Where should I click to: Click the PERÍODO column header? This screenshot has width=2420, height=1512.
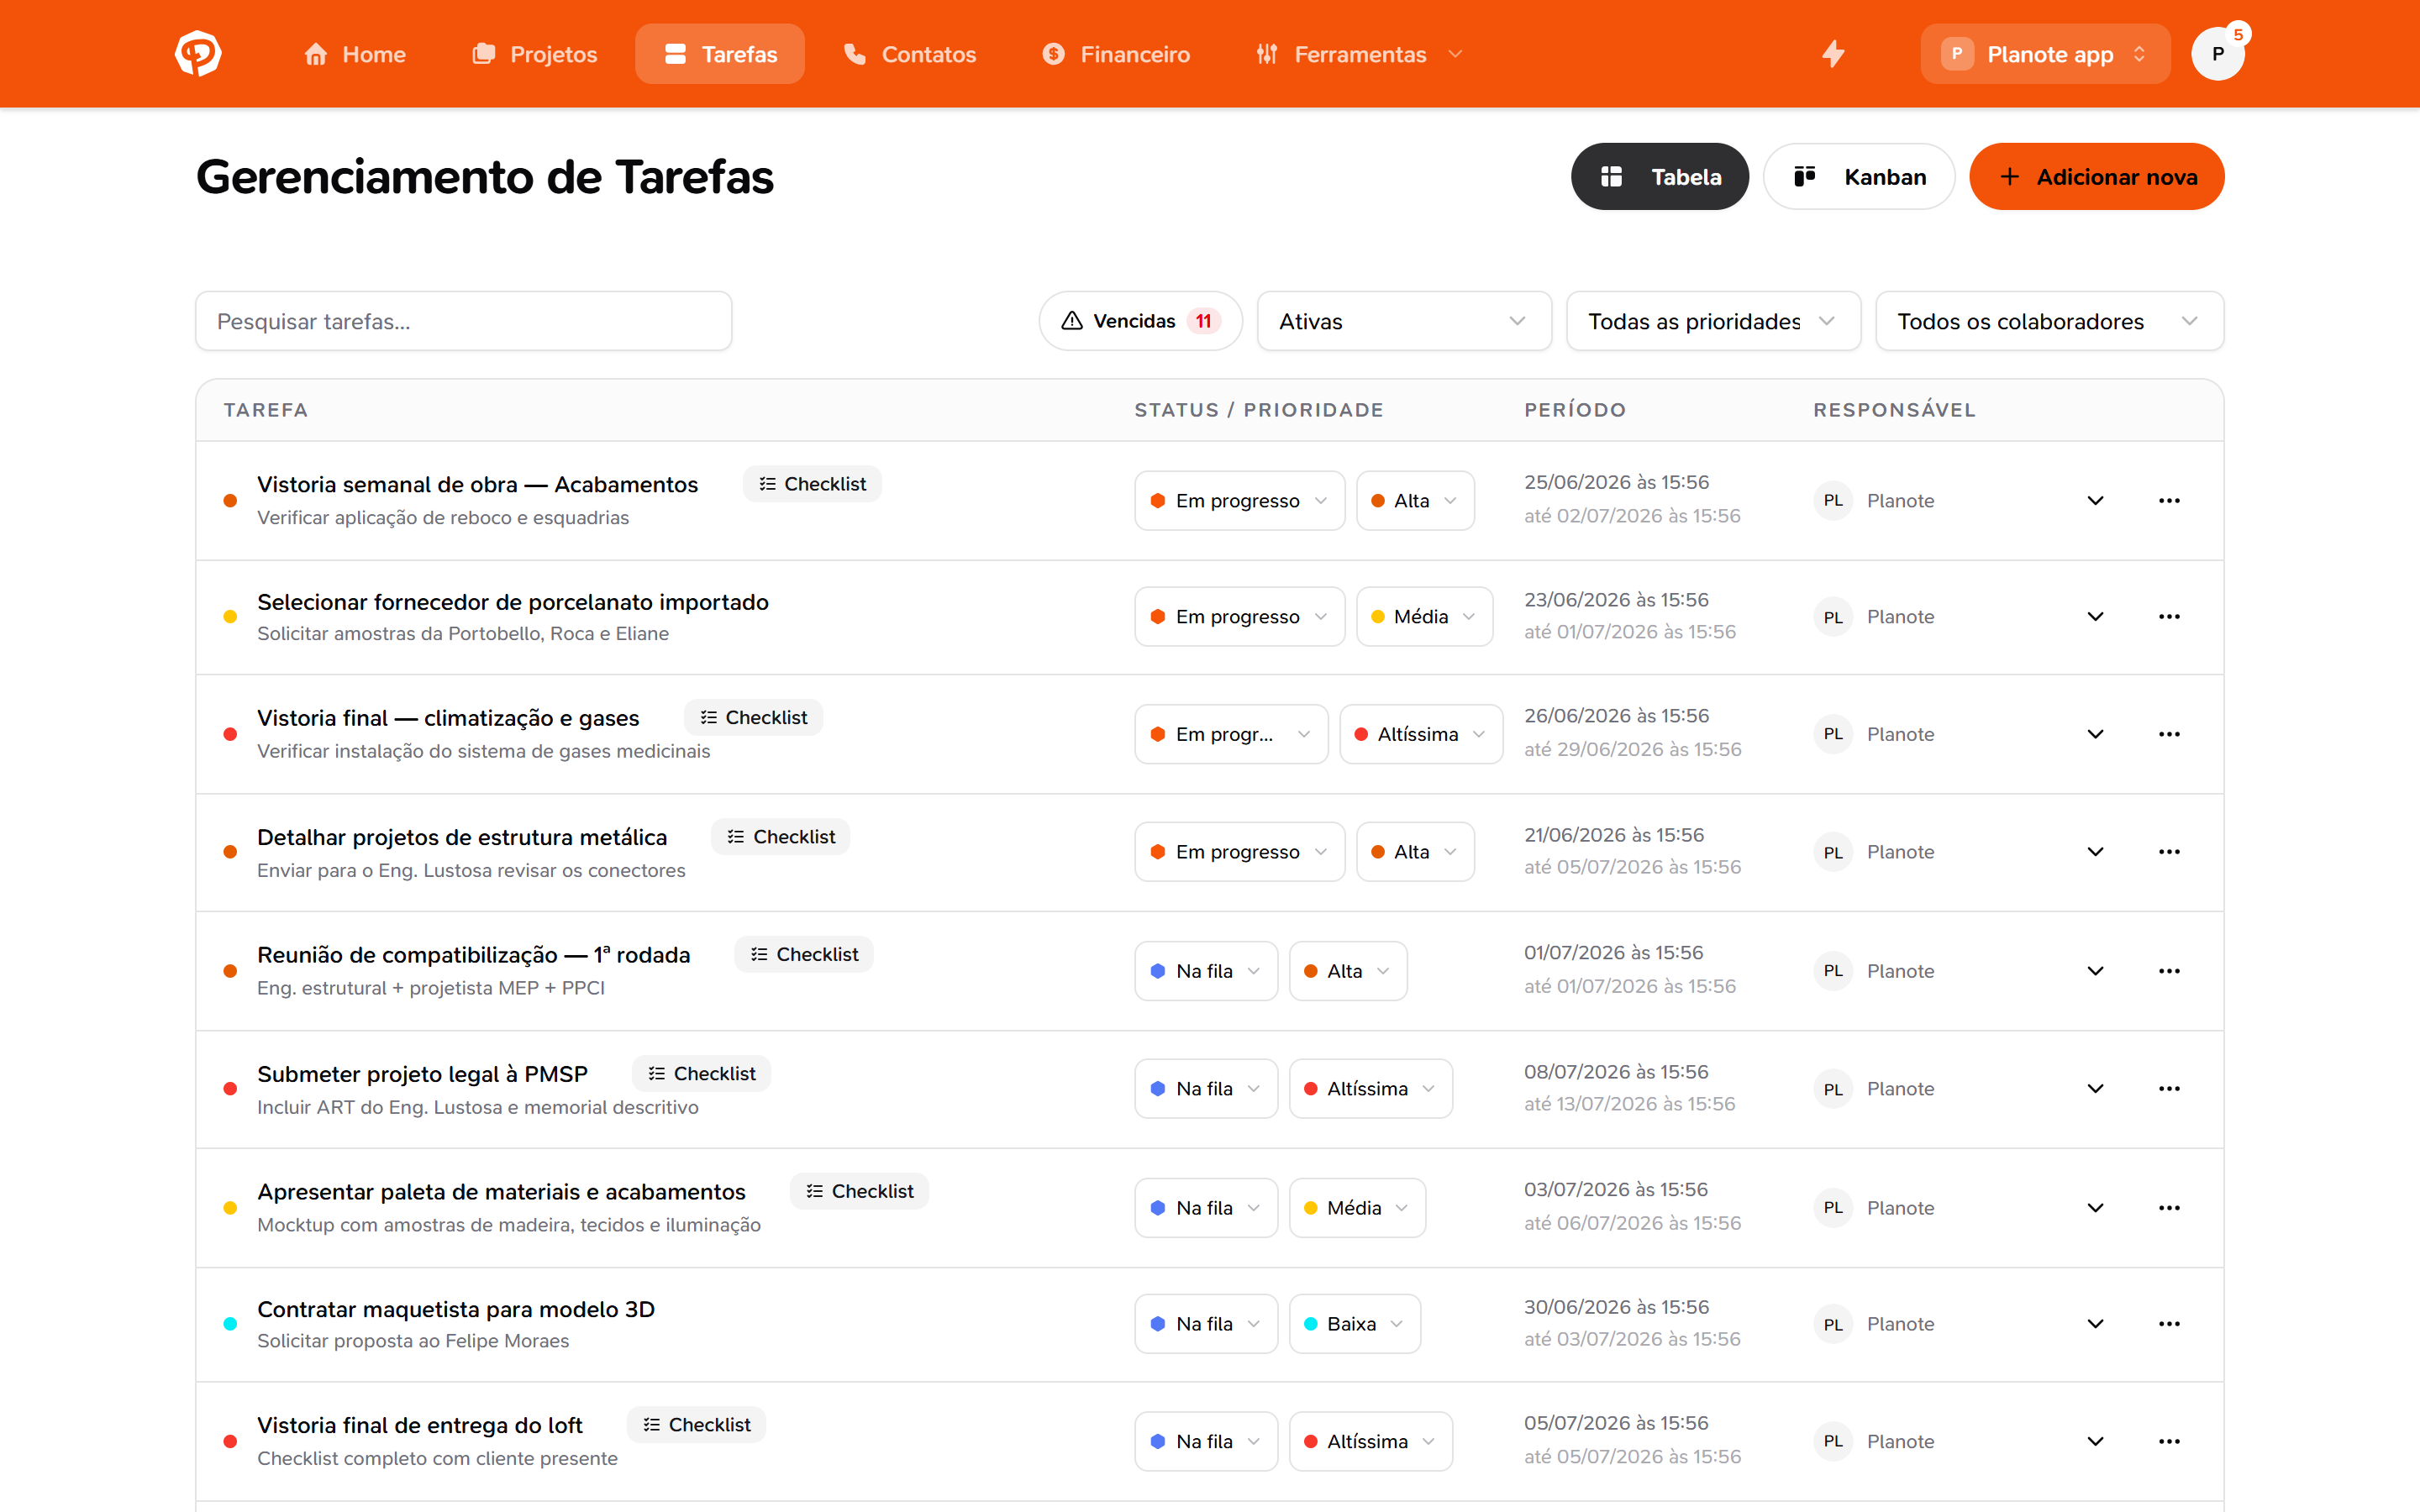(1575, 410)
